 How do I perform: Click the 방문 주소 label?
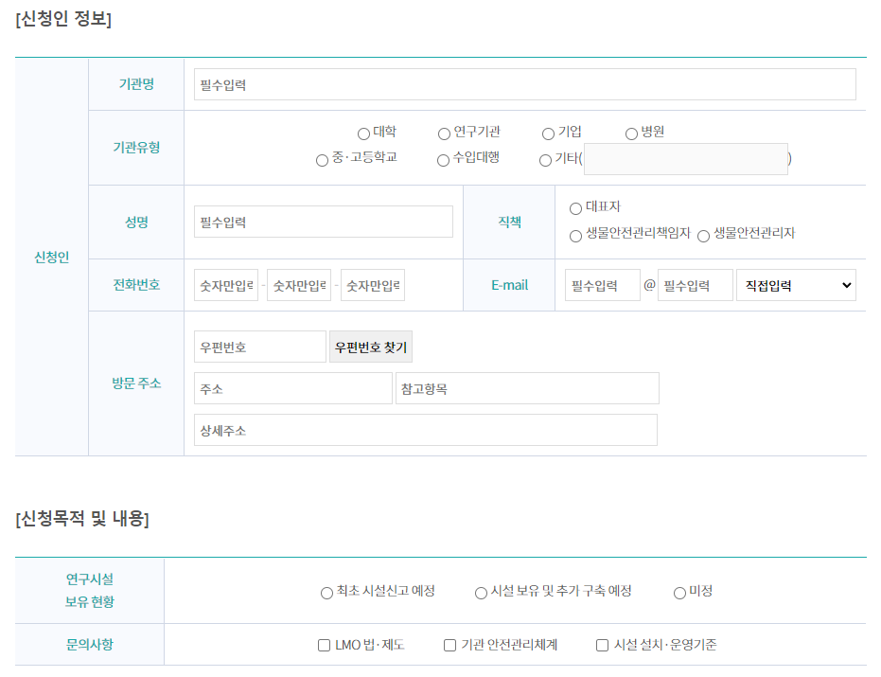pyautogui.click(x=136, y=383)
